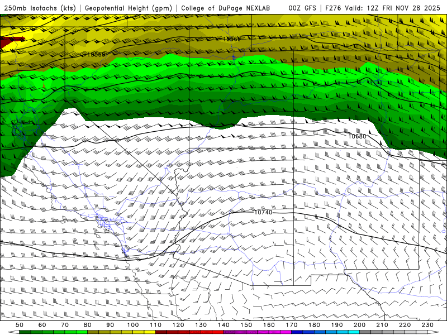The height and width of the screenshot is (335, 447).
Task: Select 'College of DuPage NEXLAB' header text
Action: click(x=226, y=8)
